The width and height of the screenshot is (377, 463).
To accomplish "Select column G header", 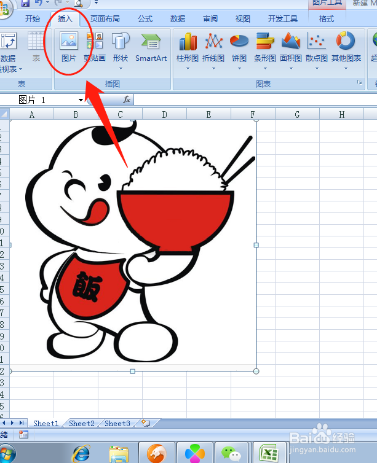I will pyautogui.click(x=297, y=114).
